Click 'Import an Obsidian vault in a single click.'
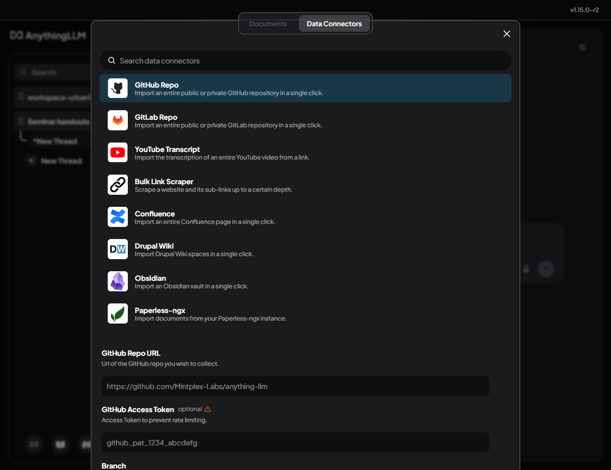This screenshot has height=470, width=611. point(192,286)
